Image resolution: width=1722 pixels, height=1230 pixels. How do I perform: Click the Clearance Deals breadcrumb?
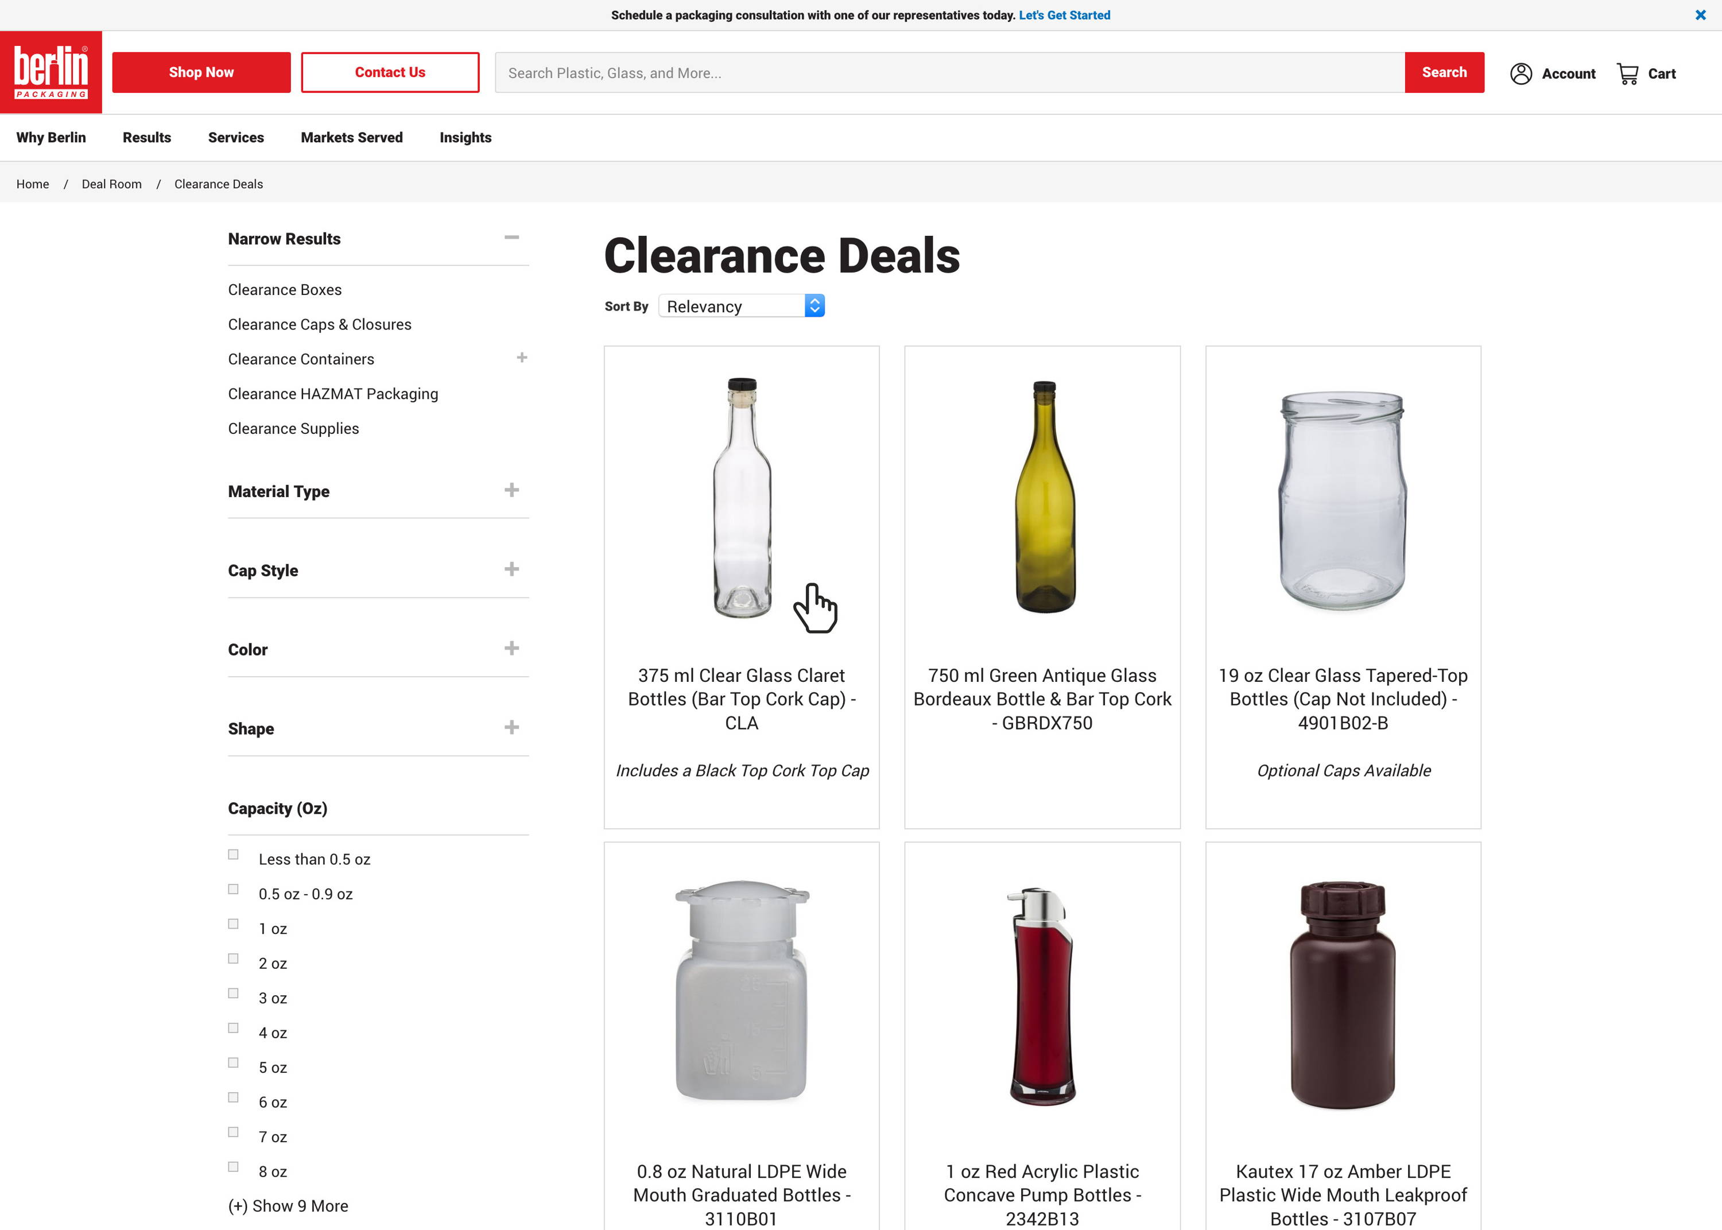tap(219, 184)
